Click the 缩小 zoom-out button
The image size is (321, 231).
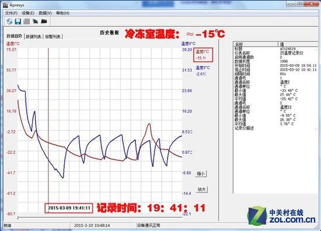coord(201,174)
